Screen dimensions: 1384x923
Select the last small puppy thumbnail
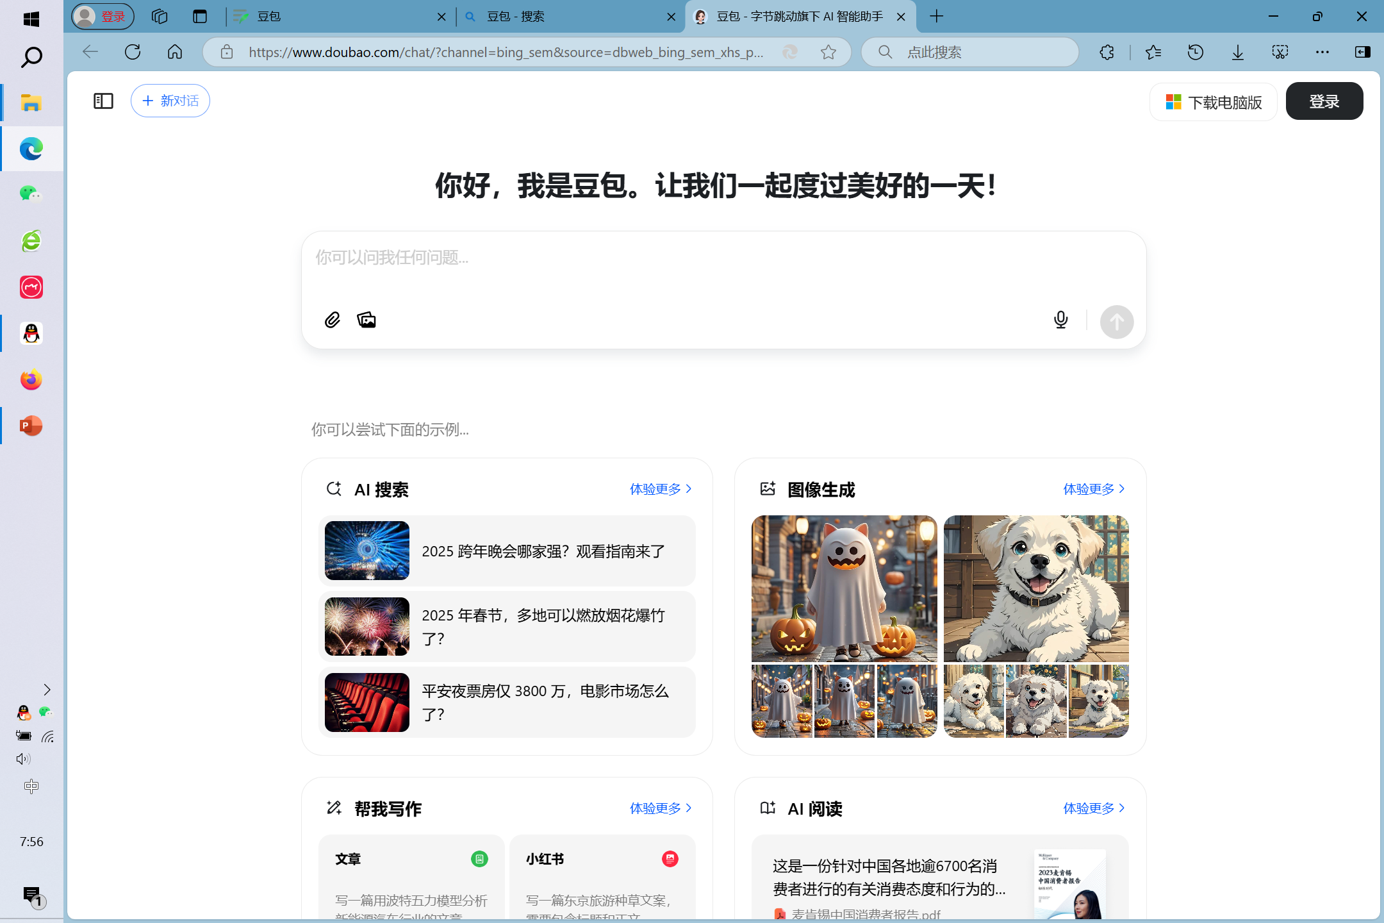click(x=1099, y=701)
